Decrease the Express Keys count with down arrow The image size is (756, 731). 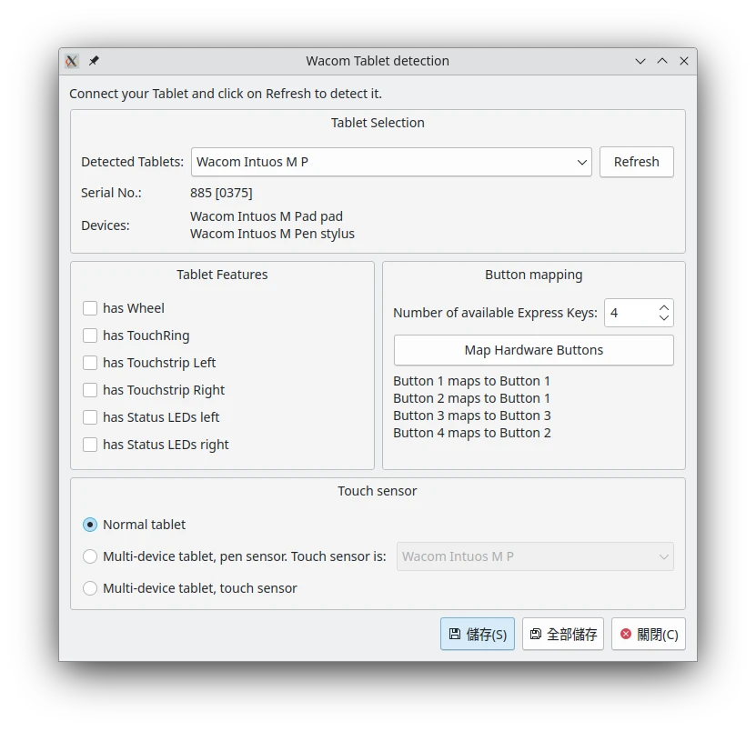(x=664, y=318)
